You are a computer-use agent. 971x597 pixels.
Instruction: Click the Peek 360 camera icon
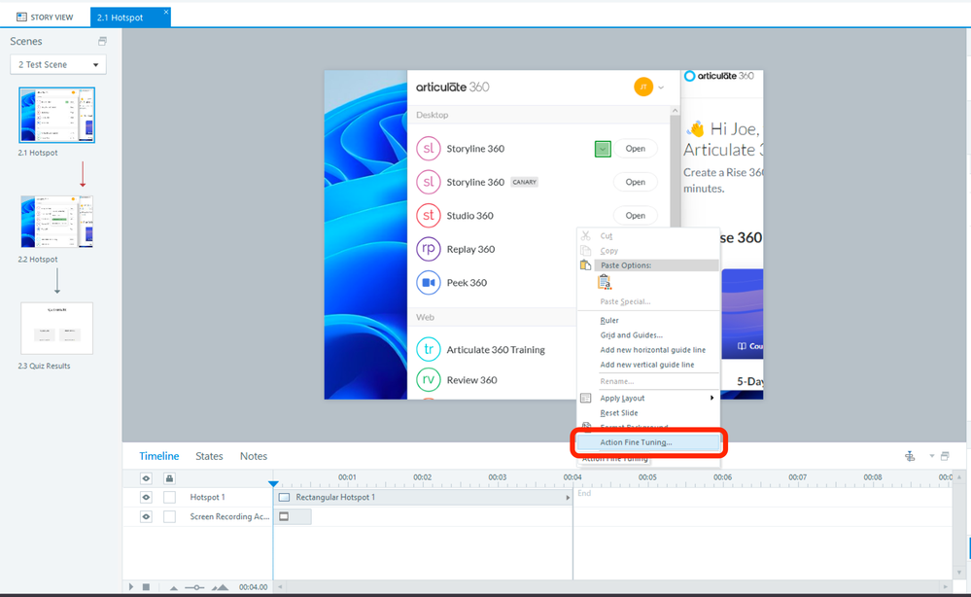pyautogui.click(x=428, y=282)
